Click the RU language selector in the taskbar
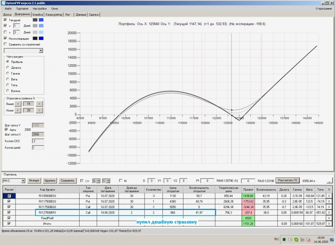 click(x=276, y=240)
